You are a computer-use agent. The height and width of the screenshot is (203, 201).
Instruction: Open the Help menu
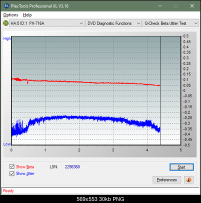[x=27, y=15]
